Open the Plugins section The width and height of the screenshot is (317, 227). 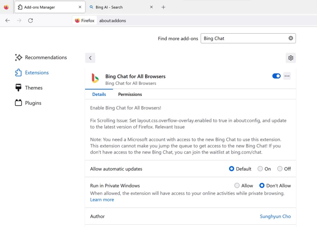coord(33,103)
